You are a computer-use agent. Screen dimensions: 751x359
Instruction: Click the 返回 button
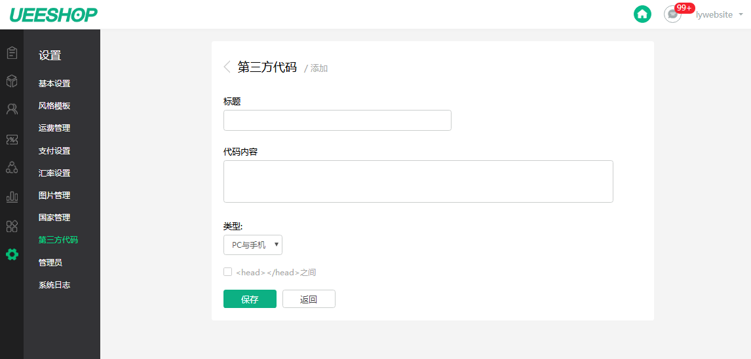coord(309,299)
